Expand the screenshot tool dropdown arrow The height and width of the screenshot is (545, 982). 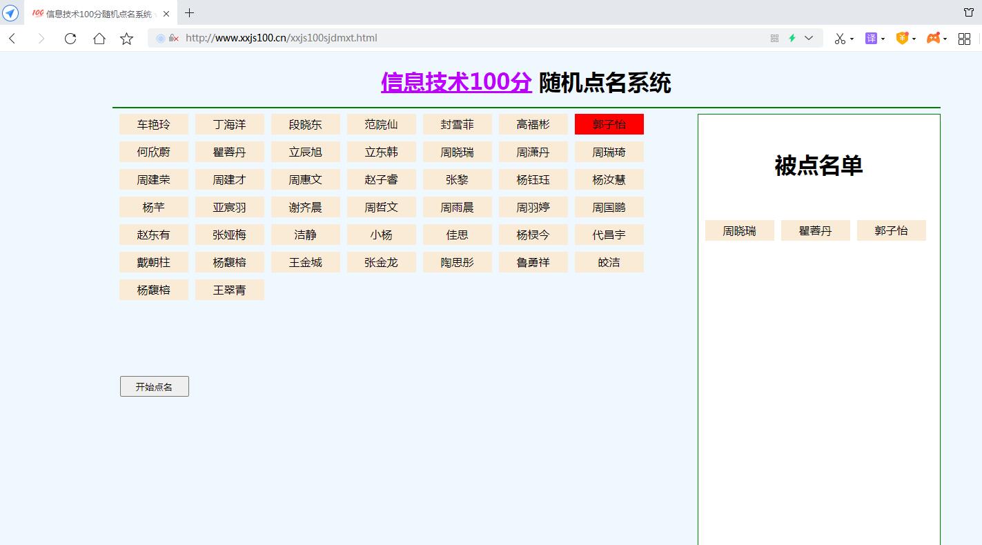click(x=852, y=39)
